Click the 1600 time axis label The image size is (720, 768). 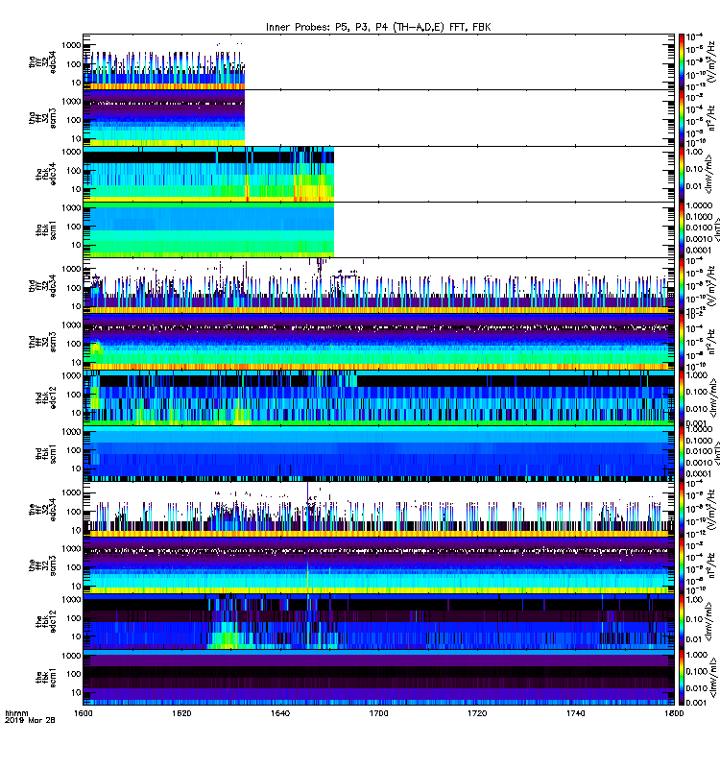[x=84, y=712]
